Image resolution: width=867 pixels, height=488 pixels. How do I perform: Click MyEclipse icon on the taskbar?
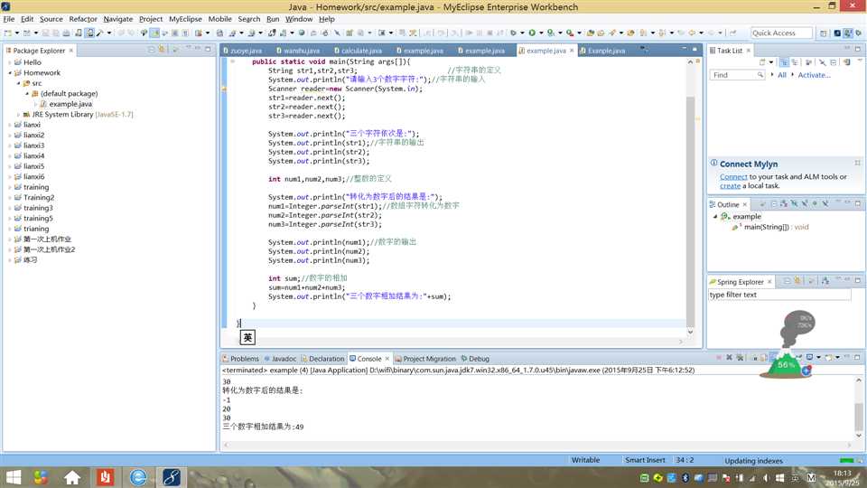pyautogui.click(x=172, y=477)
